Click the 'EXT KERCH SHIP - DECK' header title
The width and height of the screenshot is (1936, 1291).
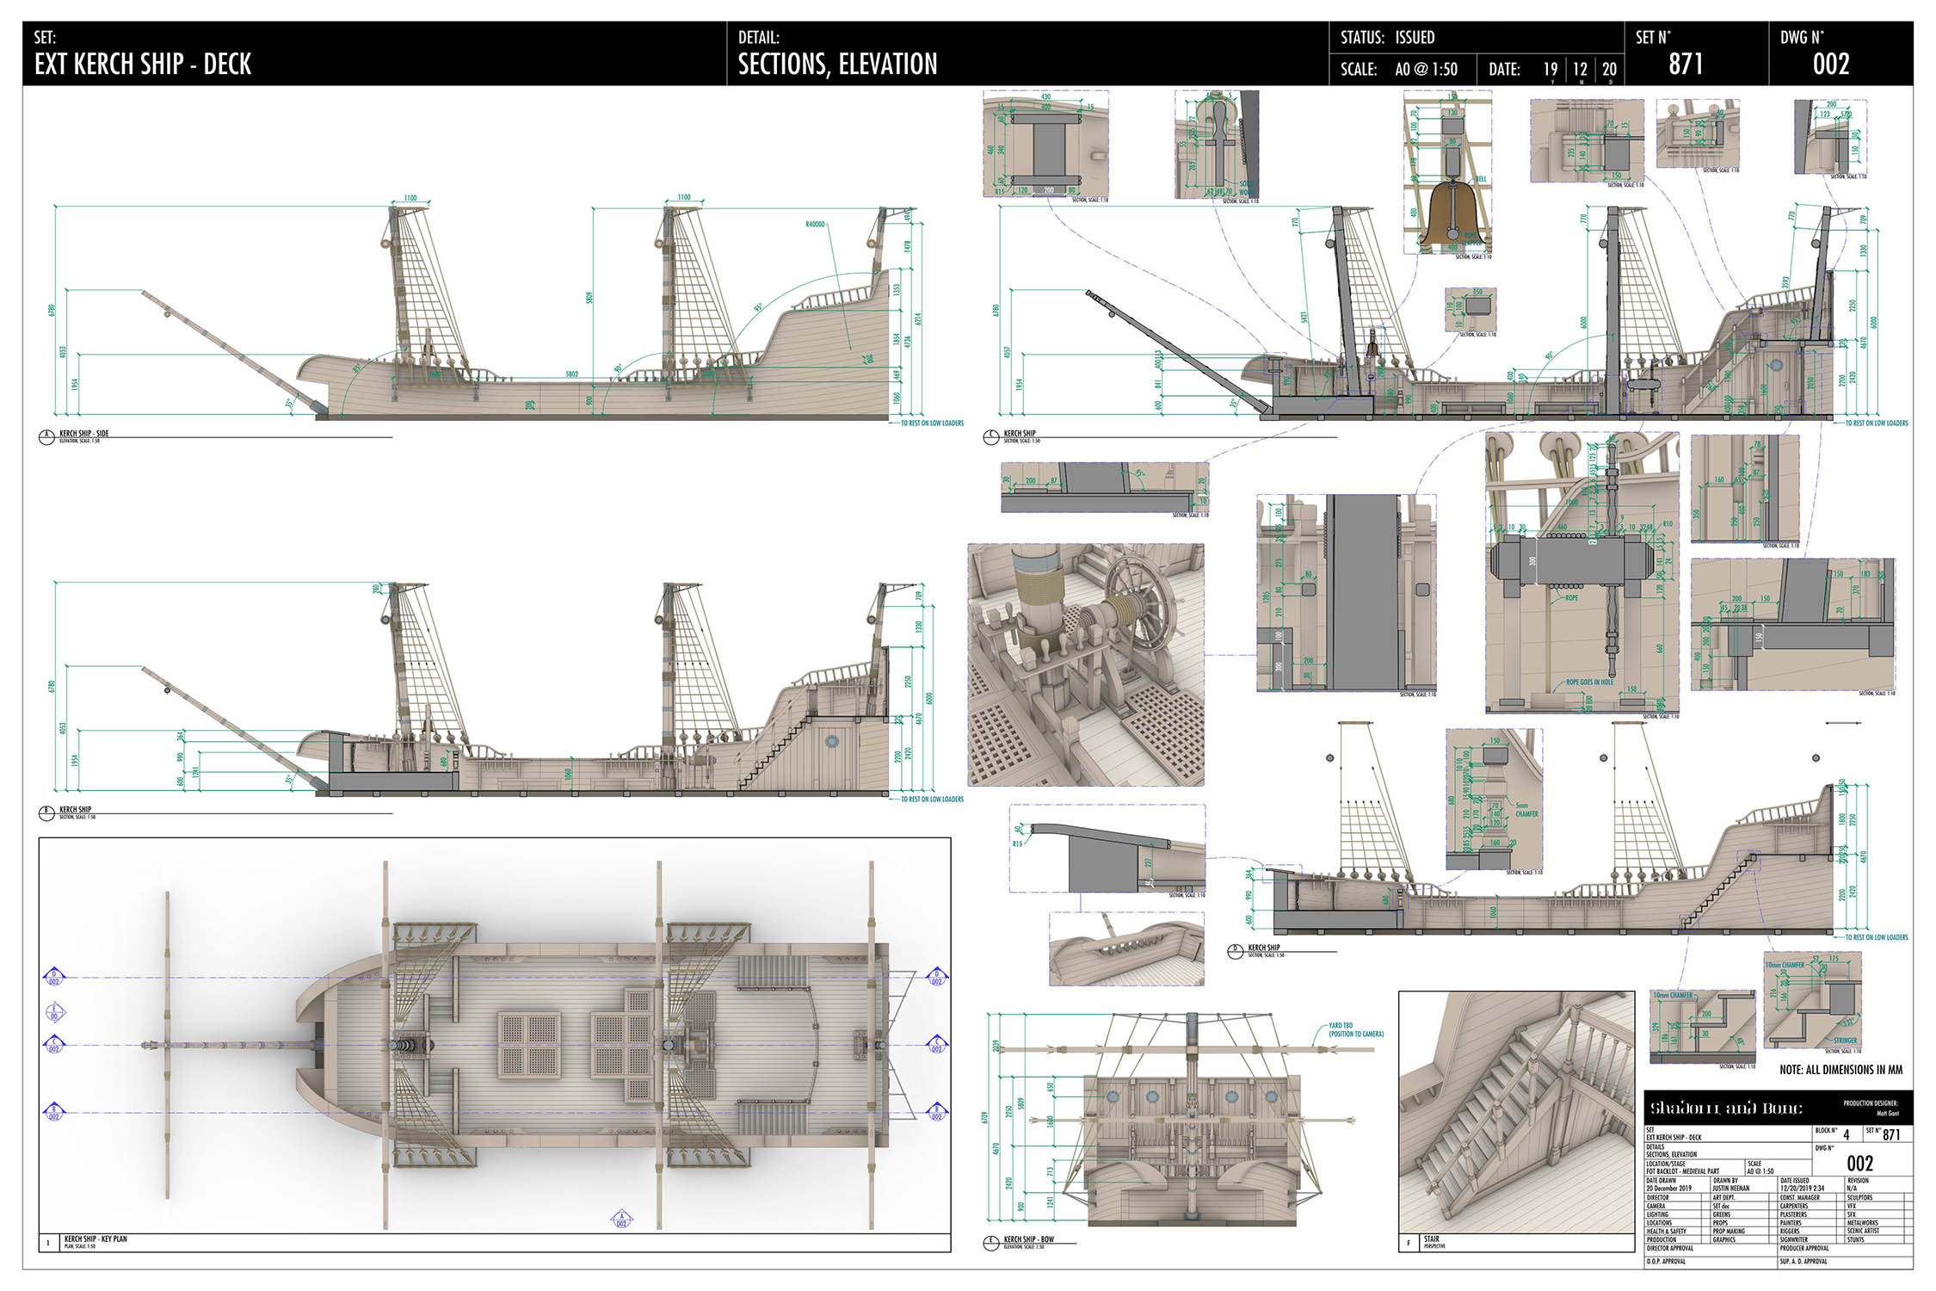tap(143, 64)
